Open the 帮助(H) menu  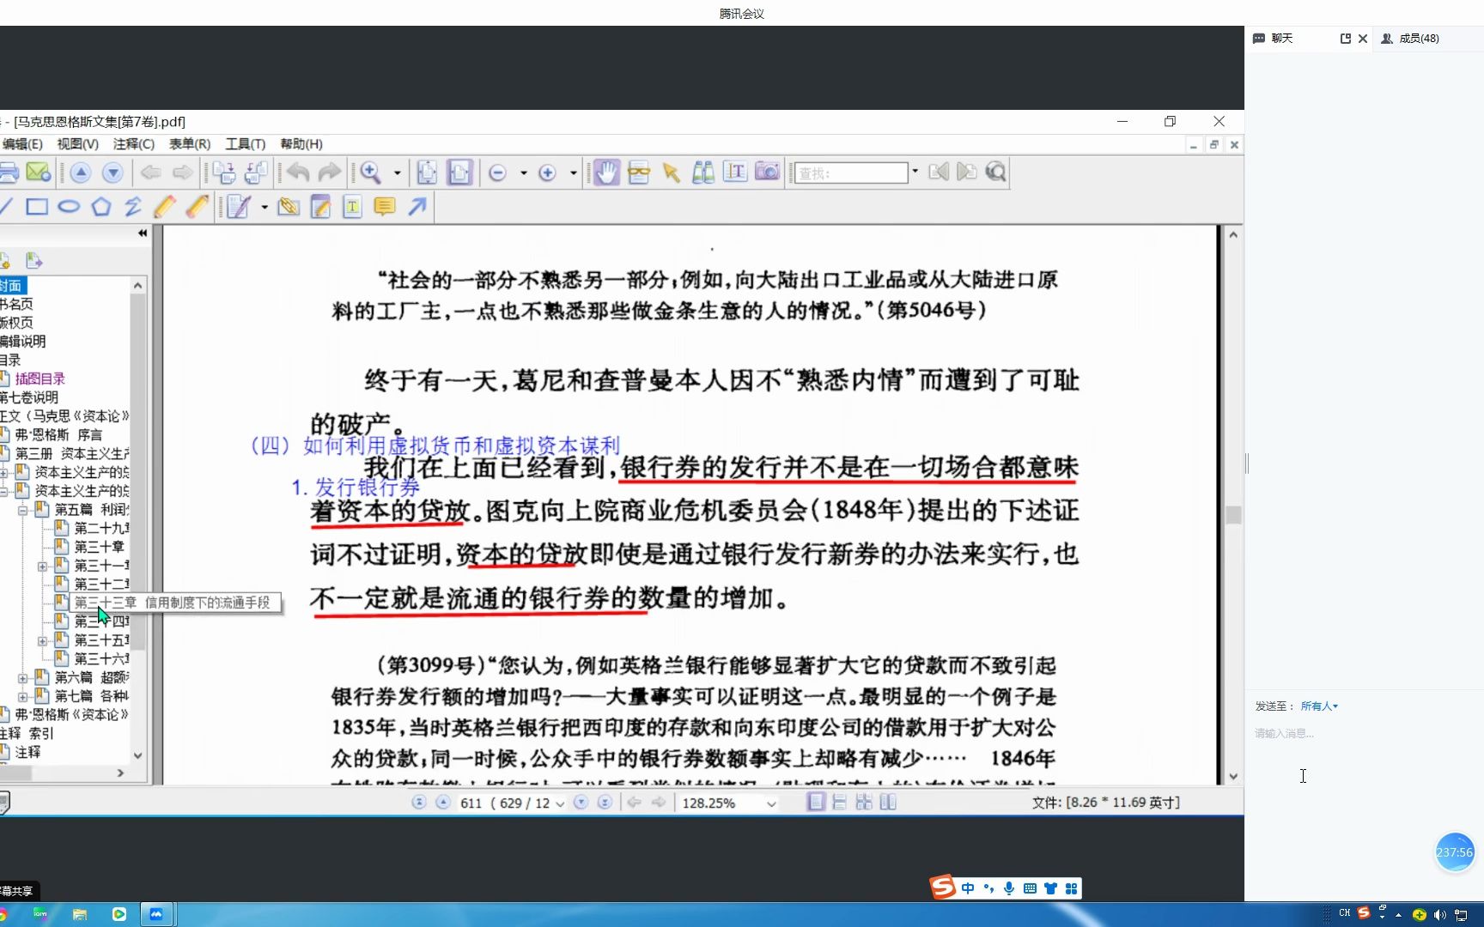click(x=301, y=144)
